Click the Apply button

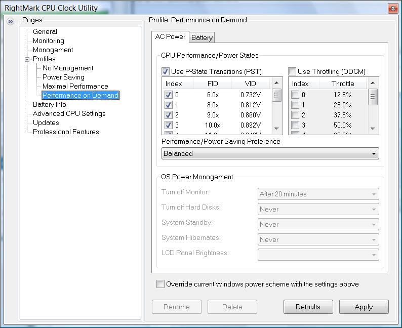tap(364, 307)
